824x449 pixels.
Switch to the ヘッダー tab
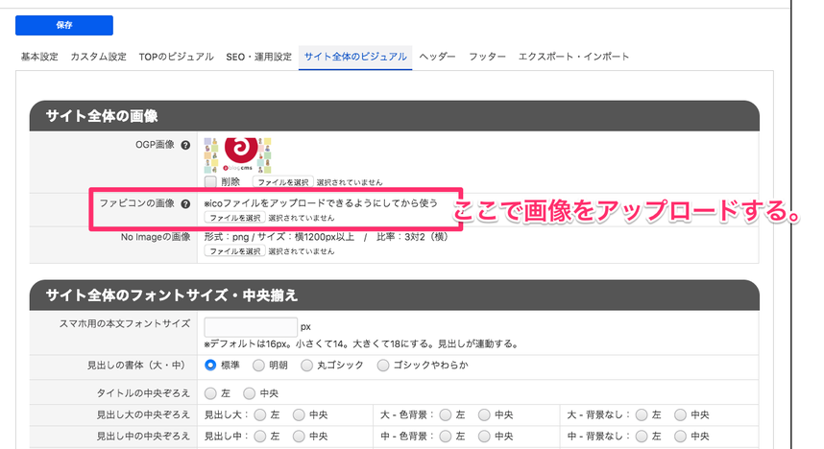(437, 57)
